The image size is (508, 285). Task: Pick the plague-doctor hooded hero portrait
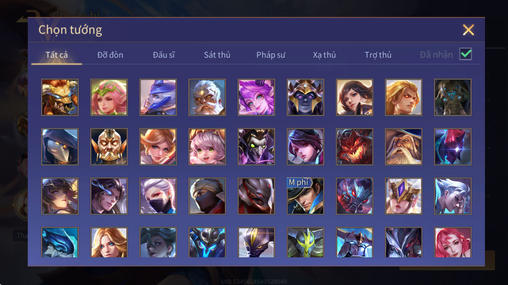60,147
